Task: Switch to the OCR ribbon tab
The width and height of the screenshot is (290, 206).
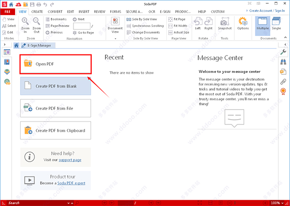Action: 152,12
